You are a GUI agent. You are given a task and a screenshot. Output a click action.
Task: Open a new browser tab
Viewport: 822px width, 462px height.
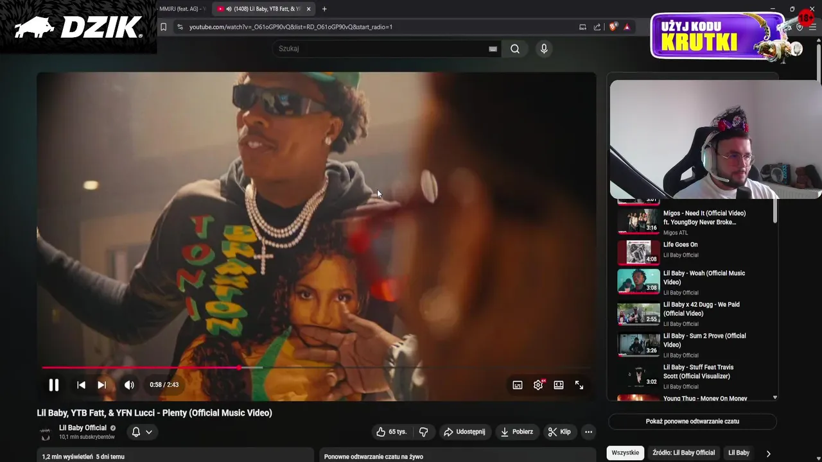[x=324, y=9]
